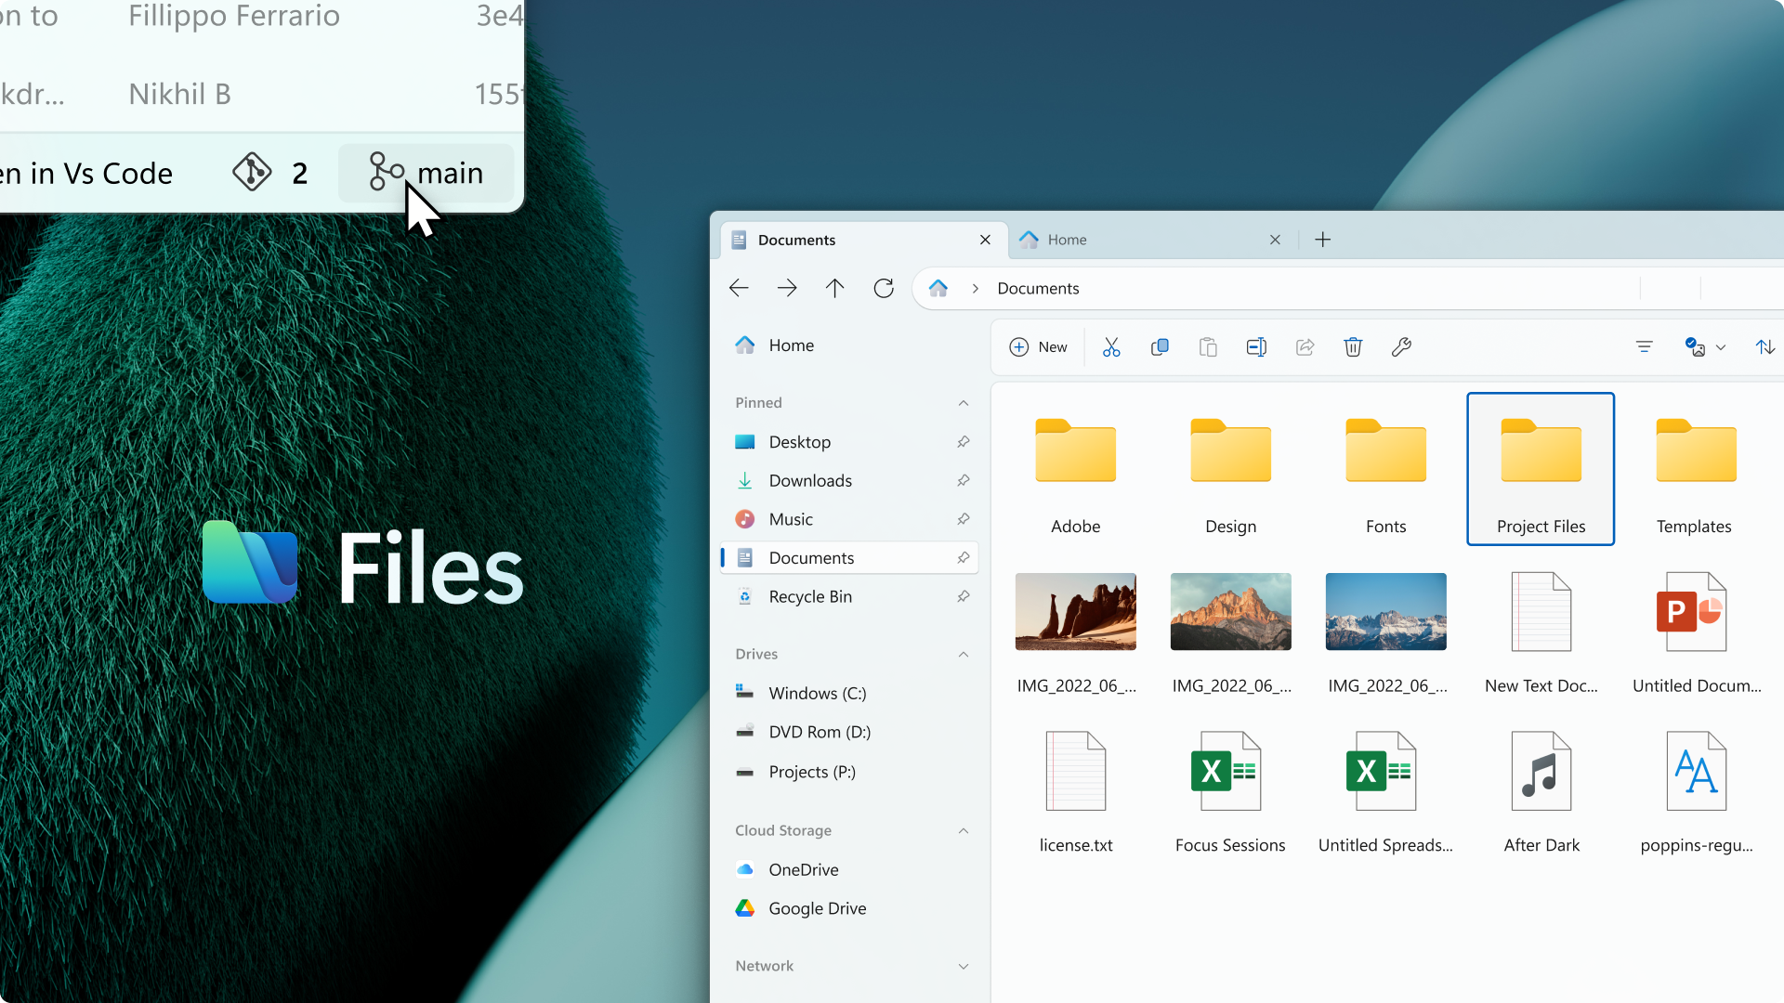Viewport: 1784px width, 1003px height.
Task: Refresh the Documents folder view
Action: [x=884, y=288]
